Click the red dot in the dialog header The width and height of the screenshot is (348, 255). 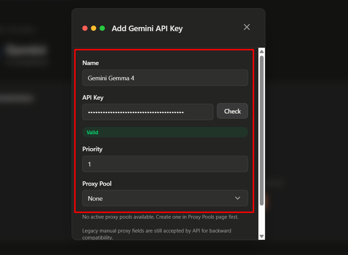[85, 28]
